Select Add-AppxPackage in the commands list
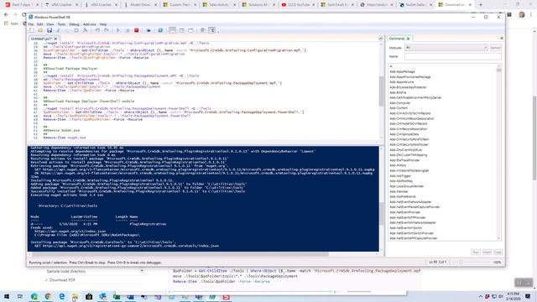The image size is (537, 302). 402,72
